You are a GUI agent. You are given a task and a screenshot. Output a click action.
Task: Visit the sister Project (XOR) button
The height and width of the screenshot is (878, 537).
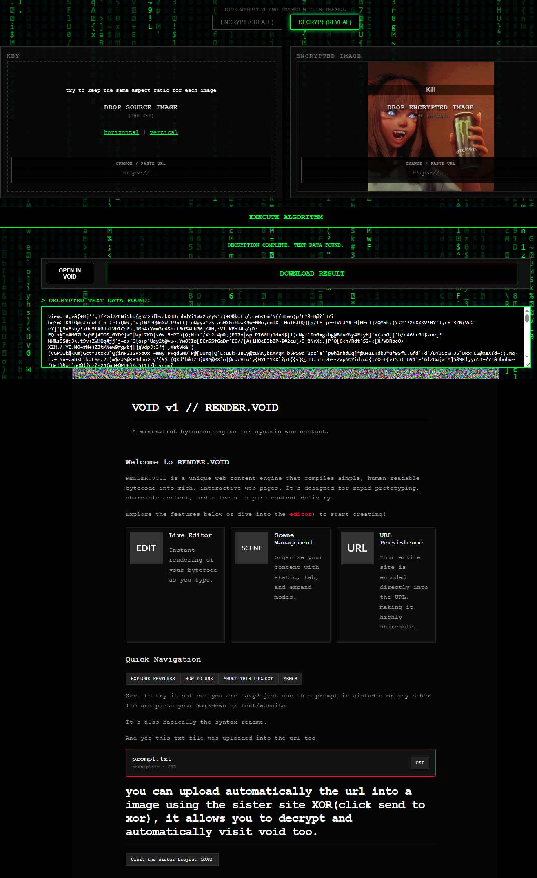tap(172, 860)
